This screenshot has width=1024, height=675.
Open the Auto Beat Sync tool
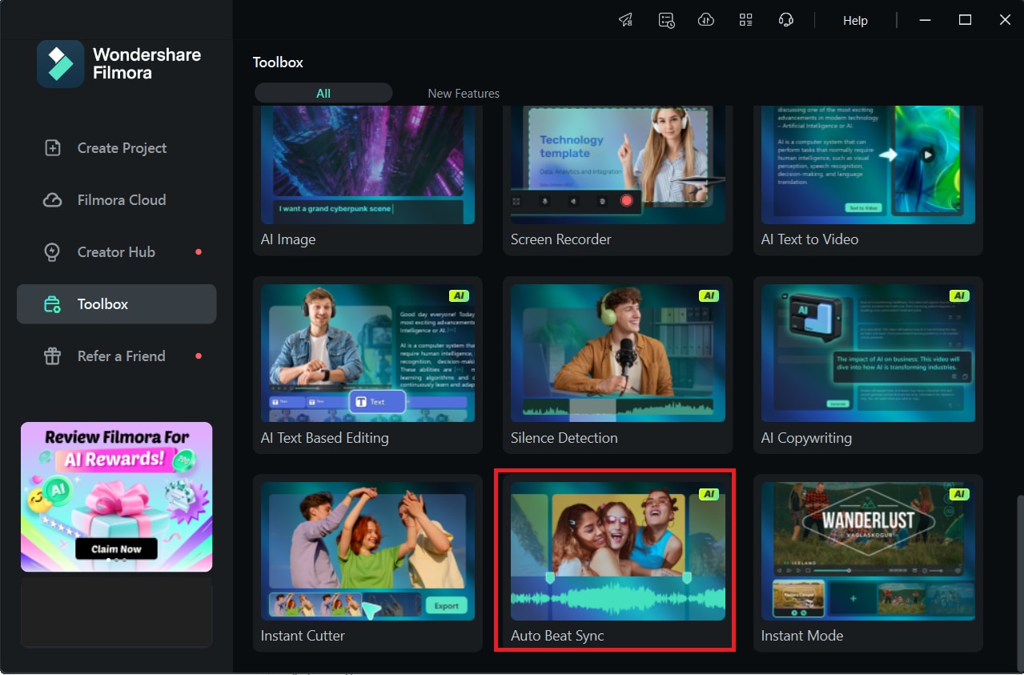point(617,563)
